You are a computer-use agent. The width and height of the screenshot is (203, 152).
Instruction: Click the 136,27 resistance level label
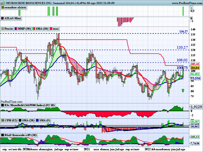[183, 31]
